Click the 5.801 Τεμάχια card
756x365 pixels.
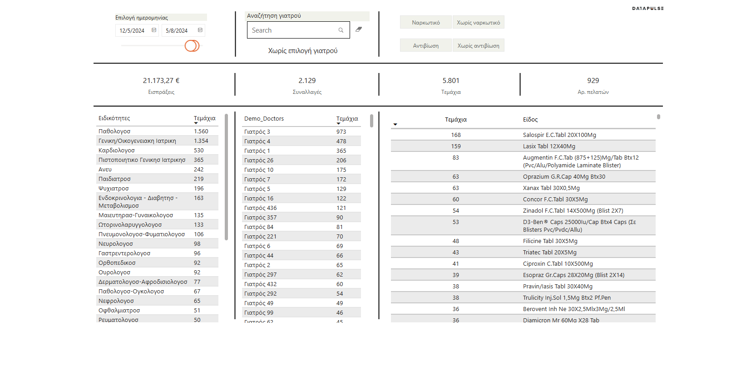[451, 85]
